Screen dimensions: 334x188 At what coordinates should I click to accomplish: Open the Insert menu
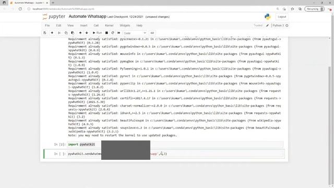(x=83, y=26)
